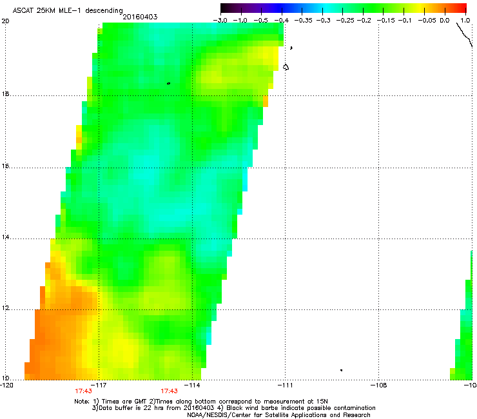
Task: Pick the black end of the color bar
Action: (224, 8)
